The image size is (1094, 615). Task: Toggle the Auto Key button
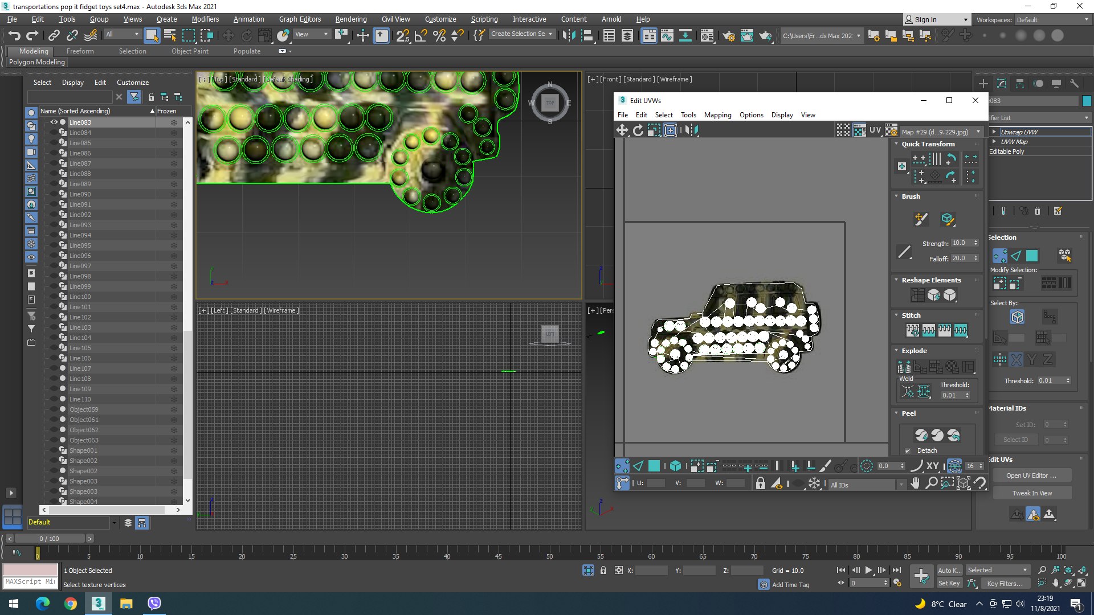(x=949, y=570)
